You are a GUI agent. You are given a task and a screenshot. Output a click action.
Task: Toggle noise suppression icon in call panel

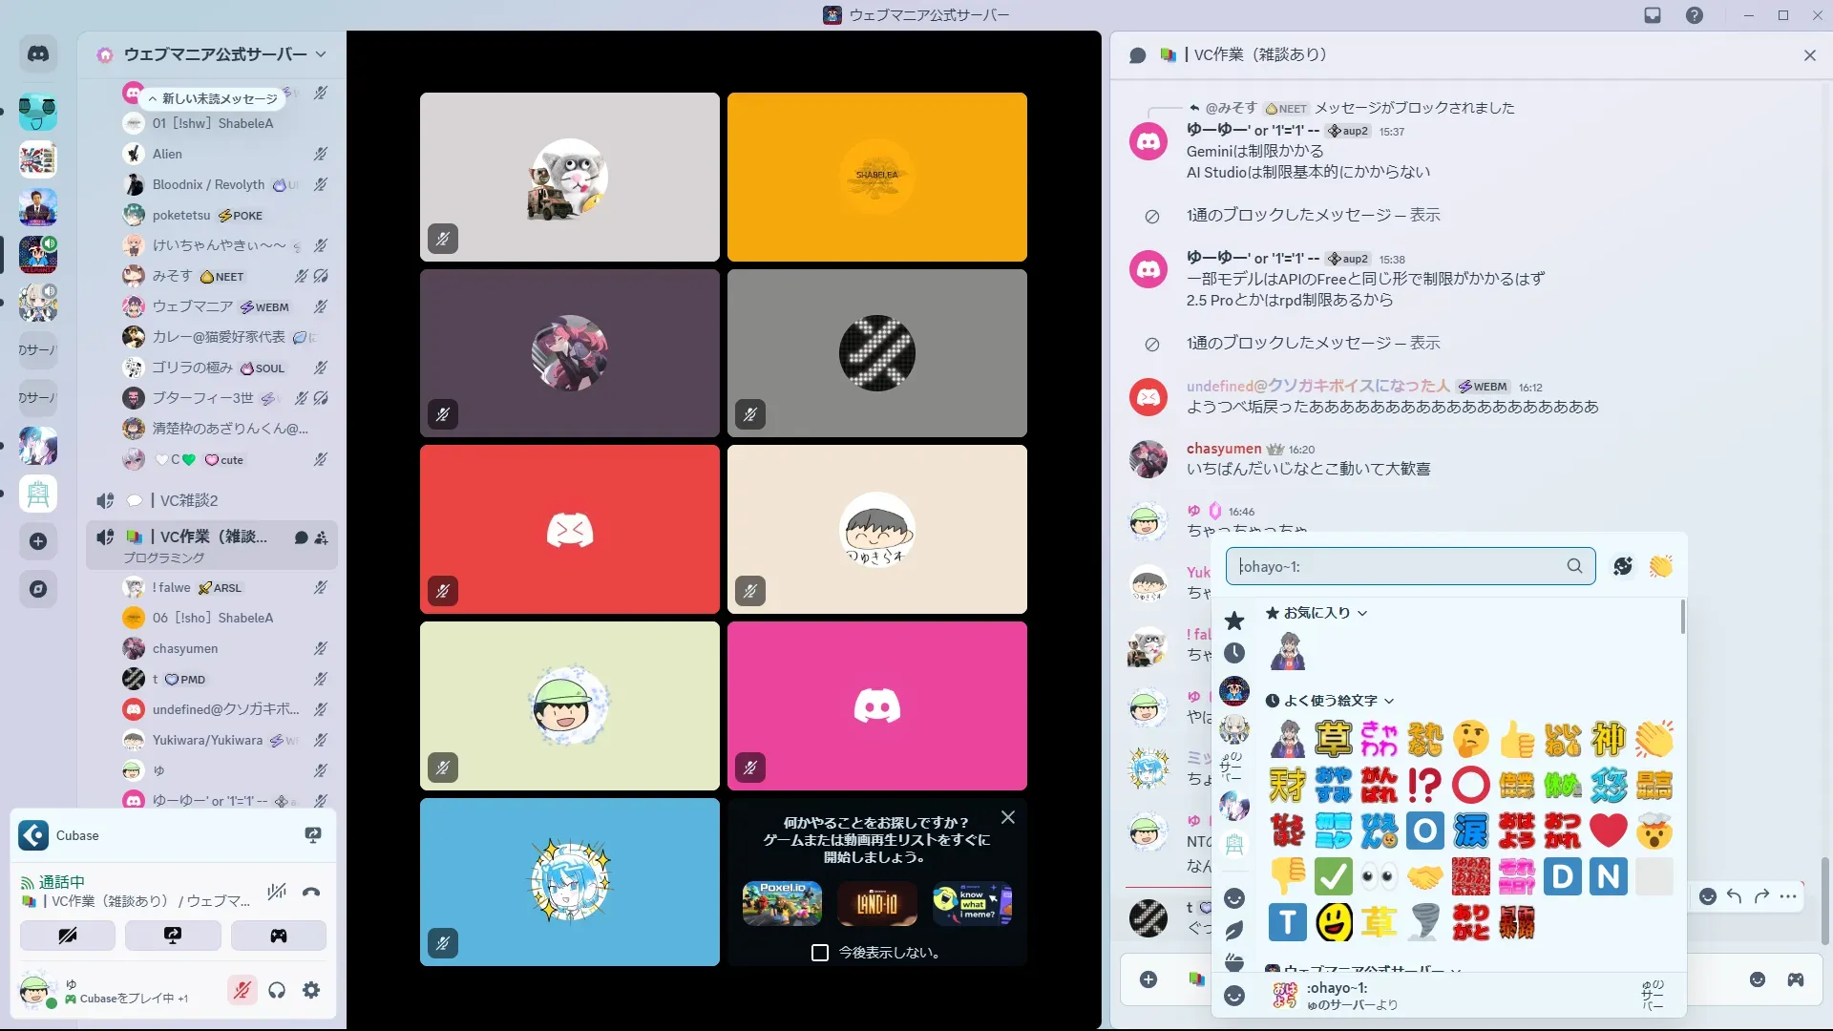tap(277, 893)
